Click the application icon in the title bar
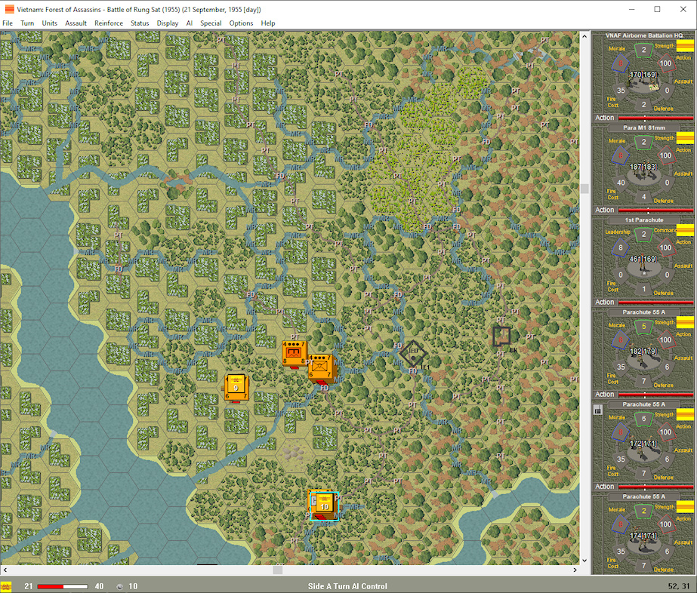 click(x=9, y=9)
